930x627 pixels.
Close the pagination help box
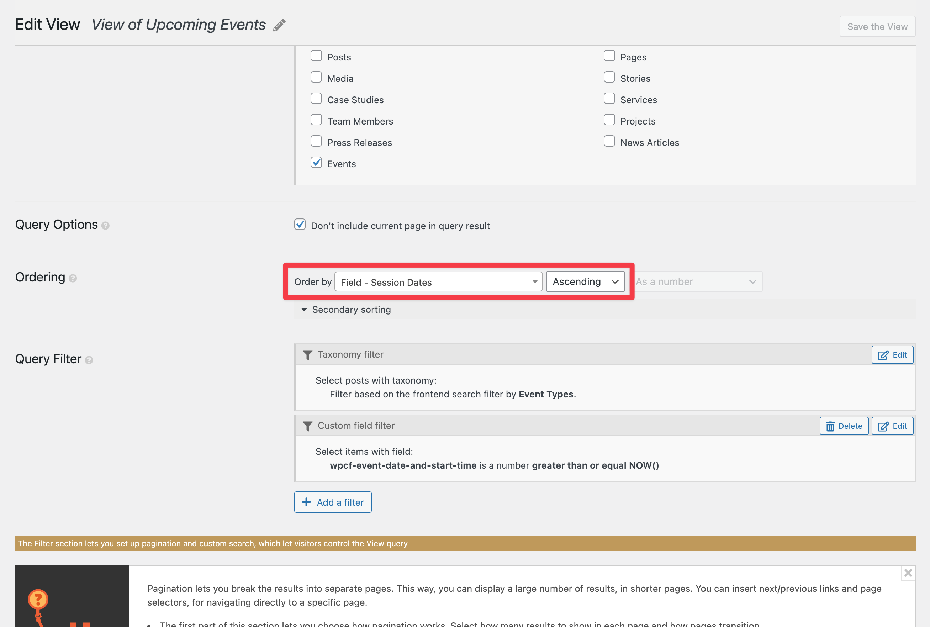[x=908, y=573]
